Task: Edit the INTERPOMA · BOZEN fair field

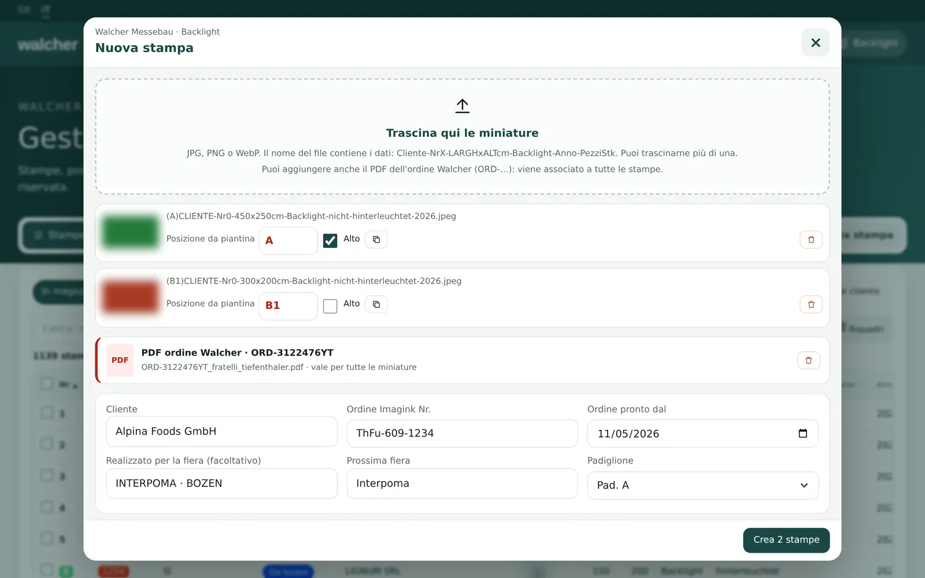Action: (222, 483)
